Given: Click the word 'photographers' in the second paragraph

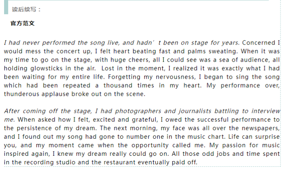Looking at the screenshot, I should click(138, 111).
